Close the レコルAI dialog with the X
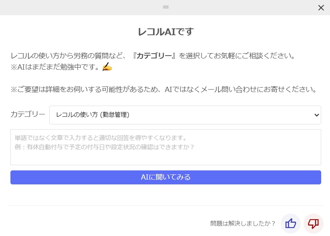This screenshot has height=236, width=330. point(321,8)
